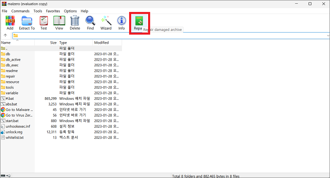Open the Options menu
This screenshot has height=178, width=330.
[x=70, y=11]
